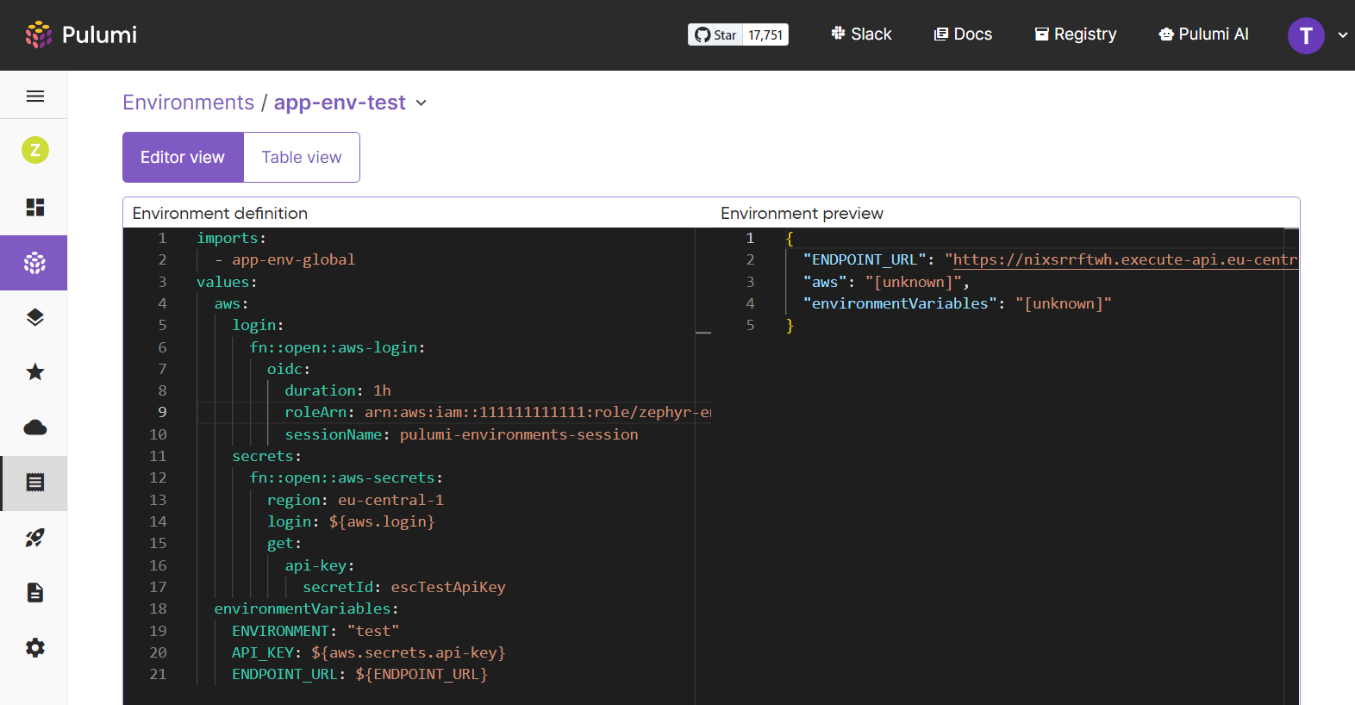Click the app-env-test breadcrumb name
The image size is (1355, 705).
[x=340, y=103]
